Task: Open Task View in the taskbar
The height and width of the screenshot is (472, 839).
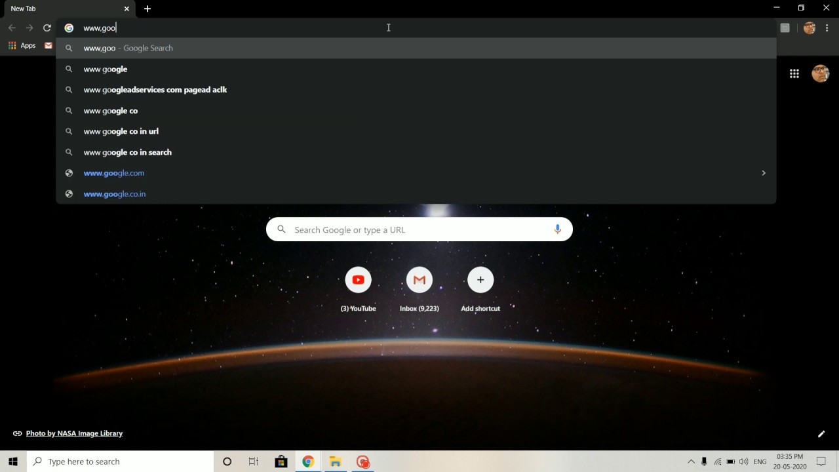Action: pos(254,462)
